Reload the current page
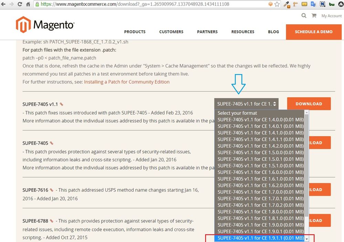 point(20,4)
